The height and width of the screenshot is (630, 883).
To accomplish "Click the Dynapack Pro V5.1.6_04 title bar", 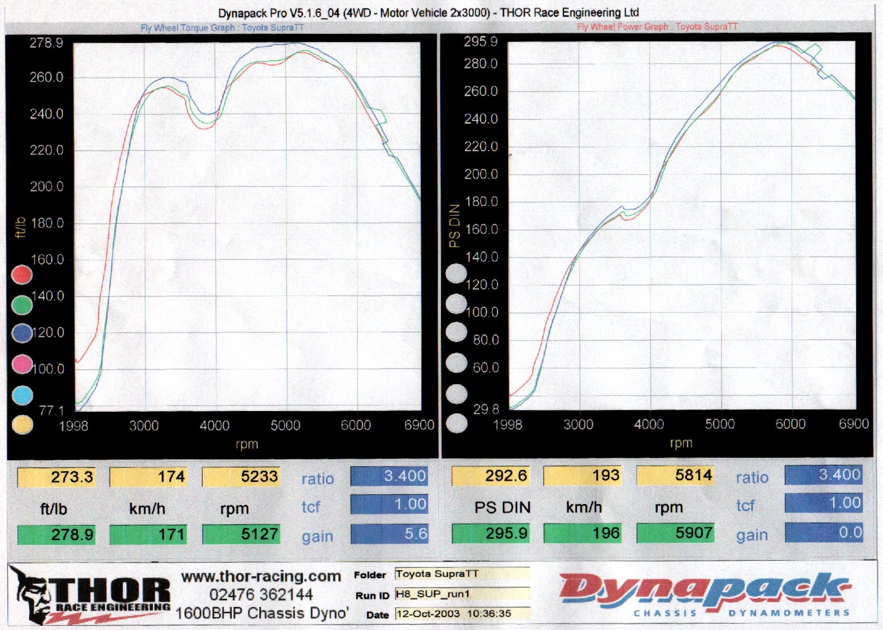I will pos(429,13).
